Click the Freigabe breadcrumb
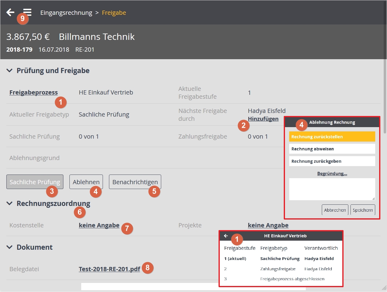The height and width of the screenshot is (292, 387). coord(114,13)
